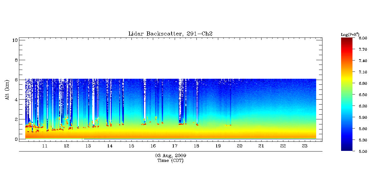Click the colorbar value 6.50
This screenshot has height=189, width=379.
coord(363,95)
